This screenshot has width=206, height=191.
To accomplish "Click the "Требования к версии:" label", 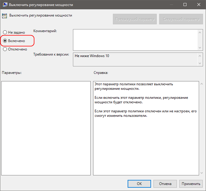I will 51,54.
